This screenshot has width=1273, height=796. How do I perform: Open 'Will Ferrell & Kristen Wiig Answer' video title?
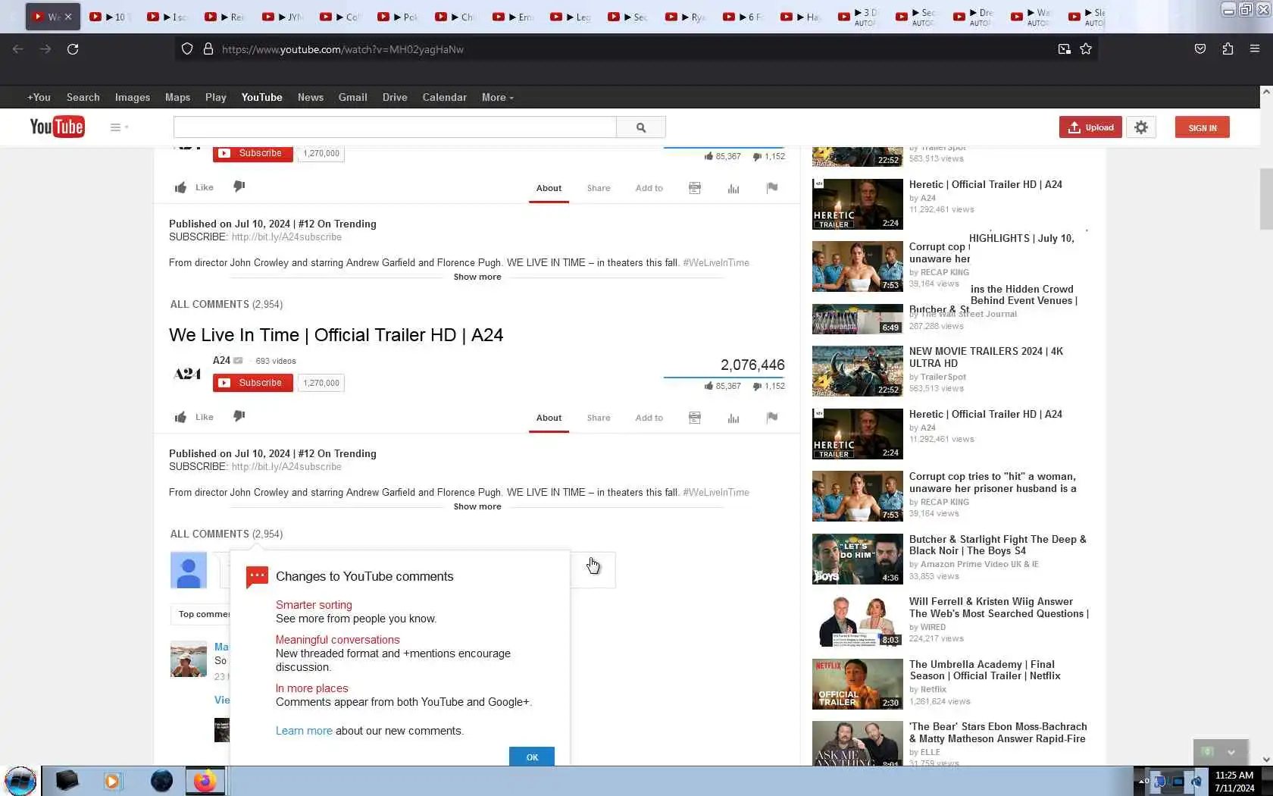(x=999, y=607)
